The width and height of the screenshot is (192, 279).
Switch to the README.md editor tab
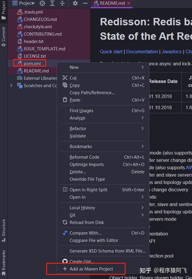click(112, 3)
